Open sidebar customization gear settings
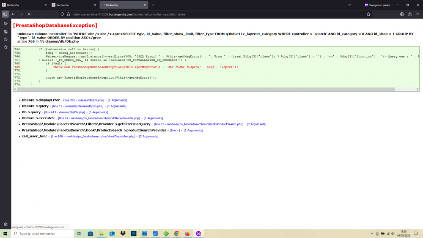The height and width of the screenshot is (238, 423). pos(5,224)
